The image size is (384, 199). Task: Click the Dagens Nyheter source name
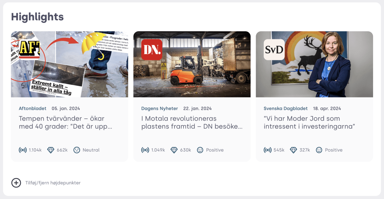[x=159, y=109]
